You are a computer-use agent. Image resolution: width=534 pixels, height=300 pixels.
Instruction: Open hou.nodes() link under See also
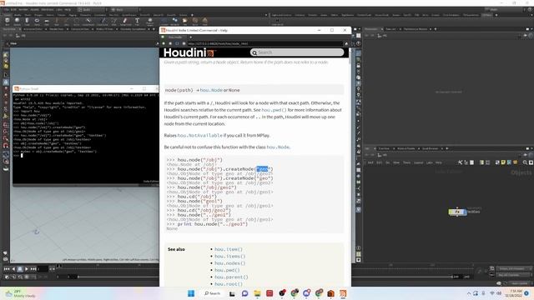(x=230, y=263)
